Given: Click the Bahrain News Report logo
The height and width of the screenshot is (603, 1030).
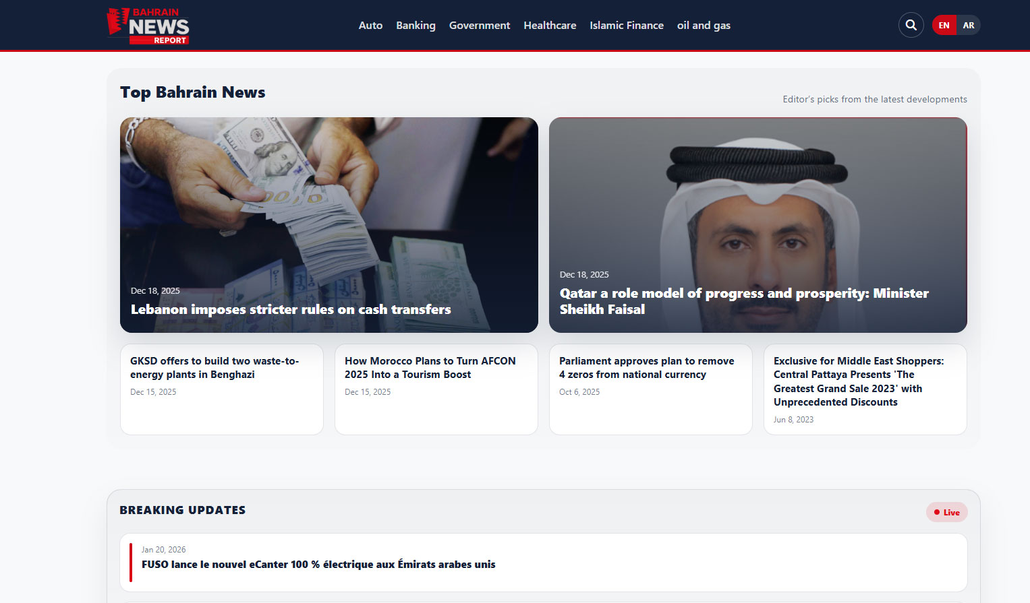Looking at the screenshot, I should (x=148, y=26).
